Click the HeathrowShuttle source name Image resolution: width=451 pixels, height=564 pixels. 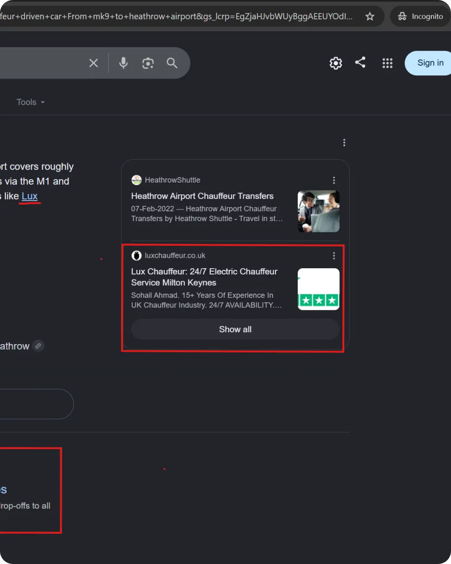[x=172, y=180]
